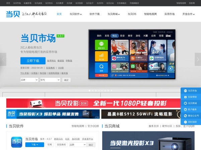Open the 品牌 dropdown in the hero banner
Screen dimensions: 201x150
(29, 80)
